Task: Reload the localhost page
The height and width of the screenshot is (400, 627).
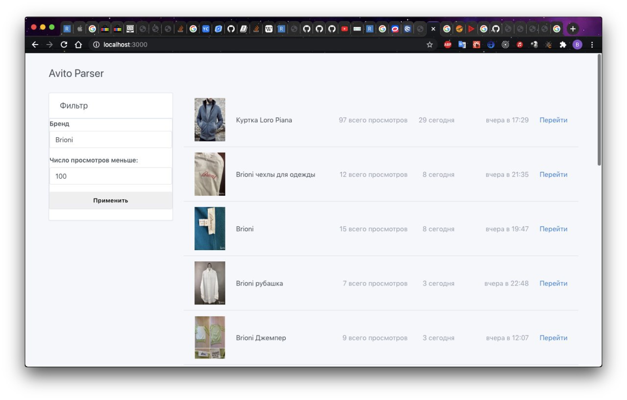Action: [64, 45]
